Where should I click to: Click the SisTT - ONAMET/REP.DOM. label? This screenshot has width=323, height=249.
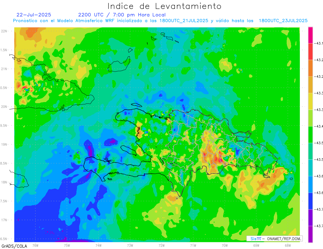pyautogui.click(x=275, y=239)
